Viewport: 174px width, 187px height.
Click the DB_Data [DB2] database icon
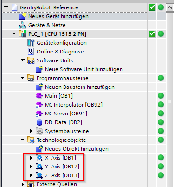click(x=39, y=122)
